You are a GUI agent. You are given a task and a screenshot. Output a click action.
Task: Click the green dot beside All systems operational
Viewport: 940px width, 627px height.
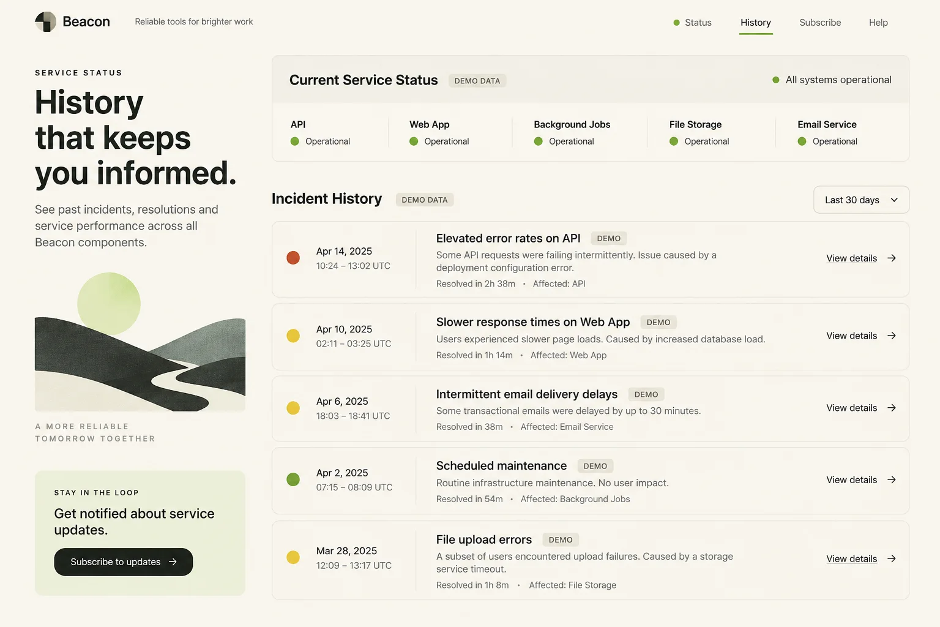click(x=776, y=80)
